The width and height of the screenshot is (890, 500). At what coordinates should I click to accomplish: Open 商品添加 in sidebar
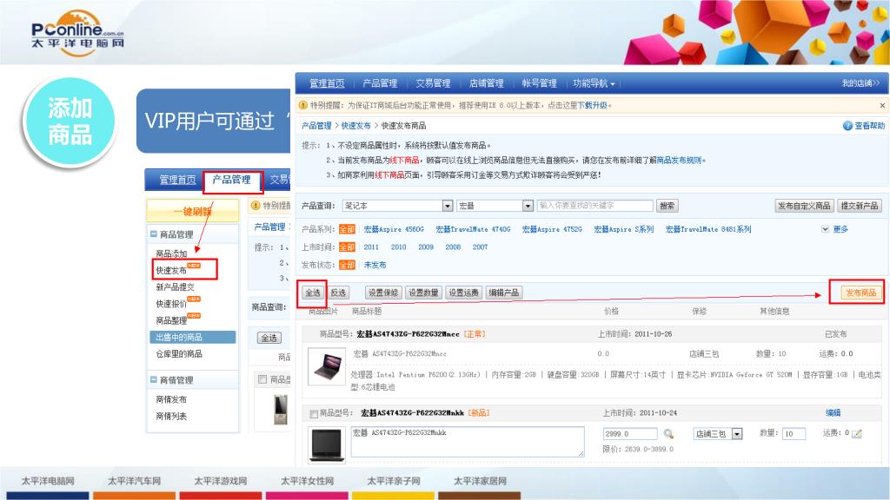coord(171,253)
